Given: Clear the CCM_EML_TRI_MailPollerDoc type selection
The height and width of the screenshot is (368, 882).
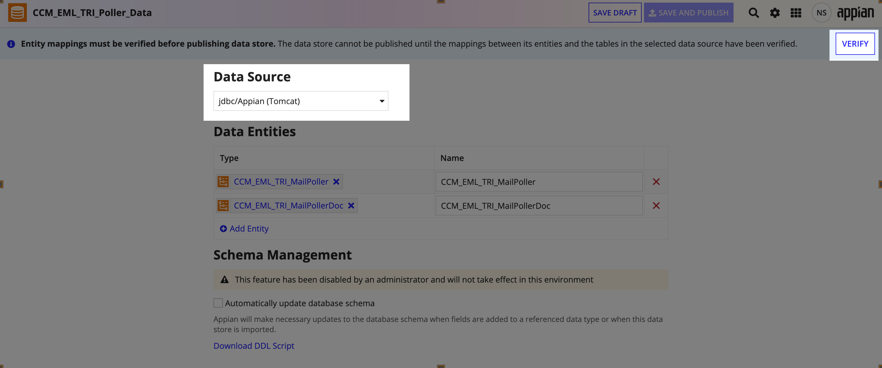Looking at the screenshot, I should tap(351, 205).
